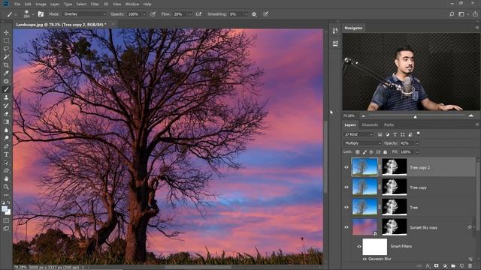Click the foreground color swatch
The image size is (481, 270).
coord(5,209)
